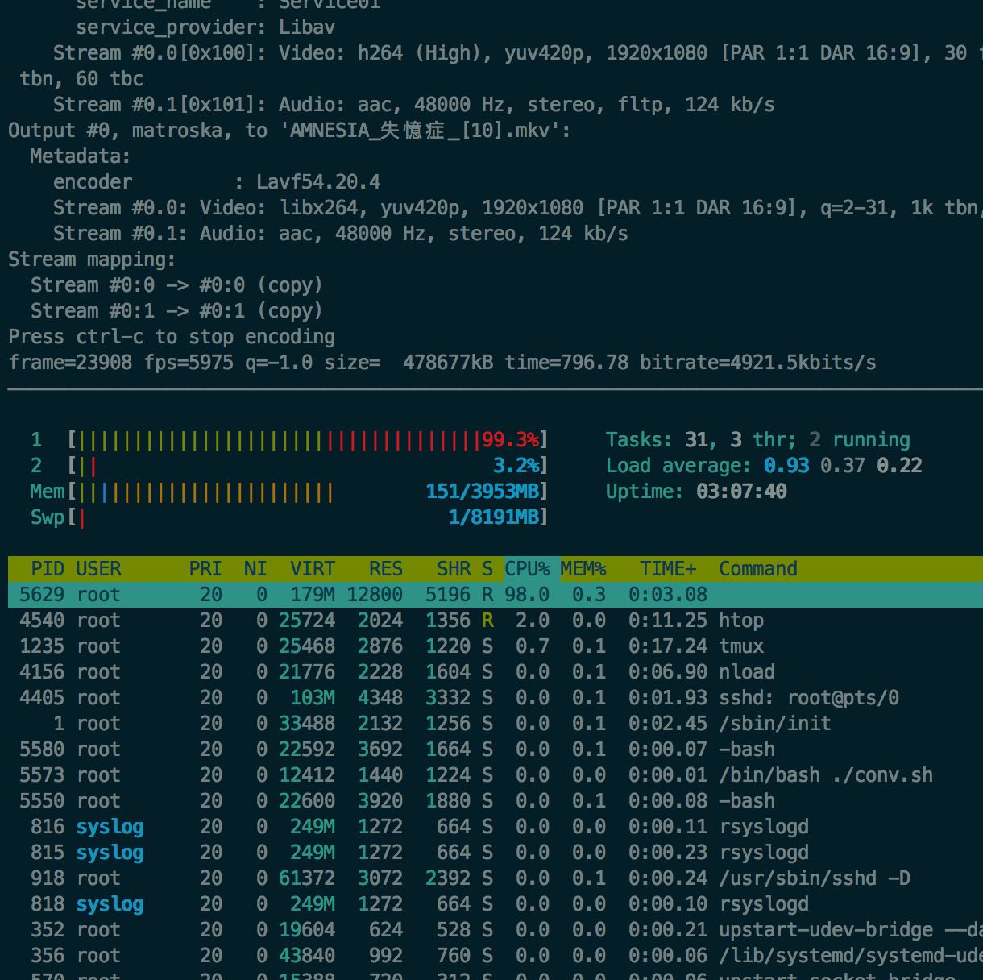Image resolution: width=983 pixels, height=980 pixels.
Task: Click the frame=23908 encoding progress line
Action: click(442, 363)
